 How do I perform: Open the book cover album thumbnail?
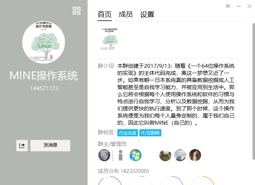[x=109, y=39]
